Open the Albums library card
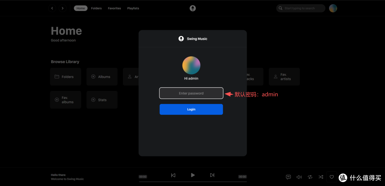The width and height of the screenshot is (385, 186). click(102, 77)
